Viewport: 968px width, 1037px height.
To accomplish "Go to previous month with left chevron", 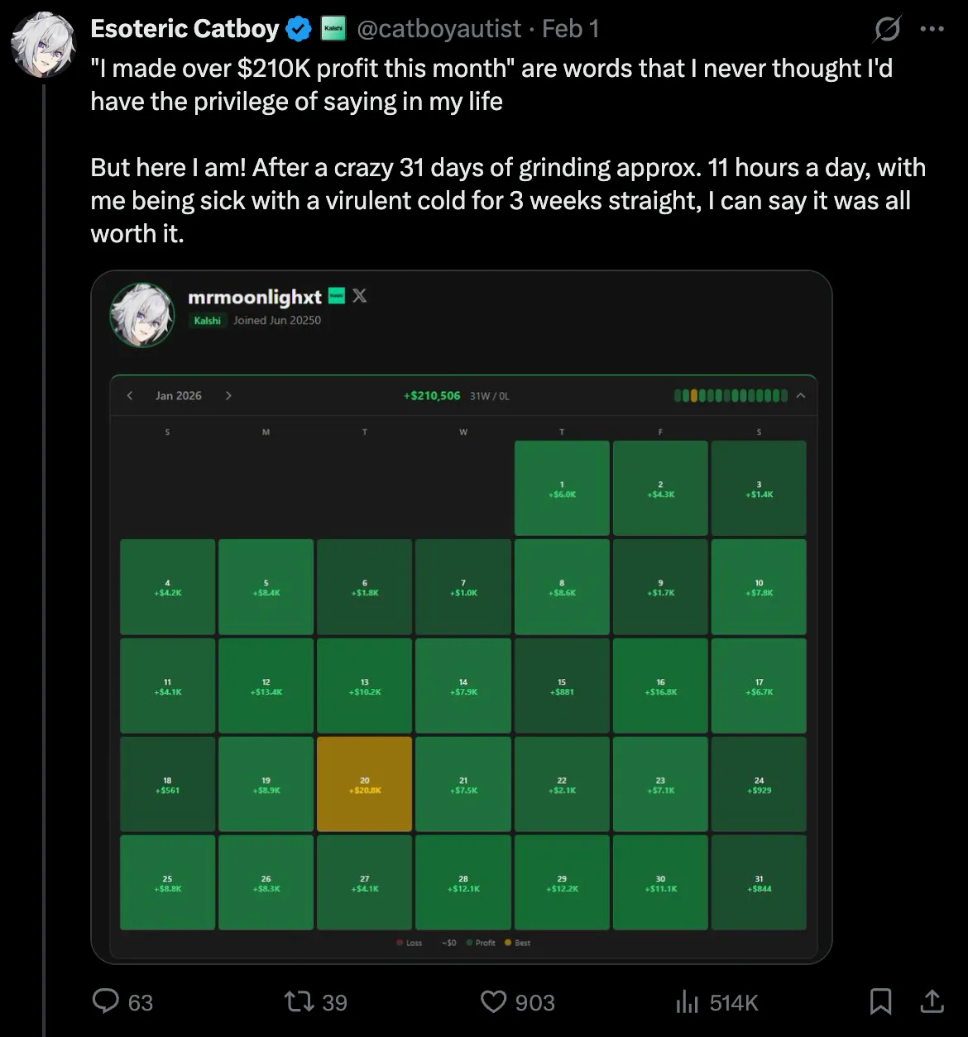I will (130, 395).
